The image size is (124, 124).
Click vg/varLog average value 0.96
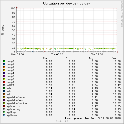[x=95, y=109]
